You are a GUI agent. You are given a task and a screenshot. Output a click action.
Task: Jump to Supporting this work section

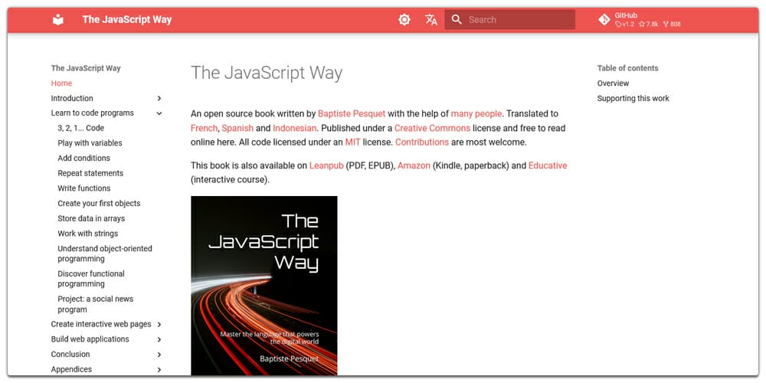633,98
